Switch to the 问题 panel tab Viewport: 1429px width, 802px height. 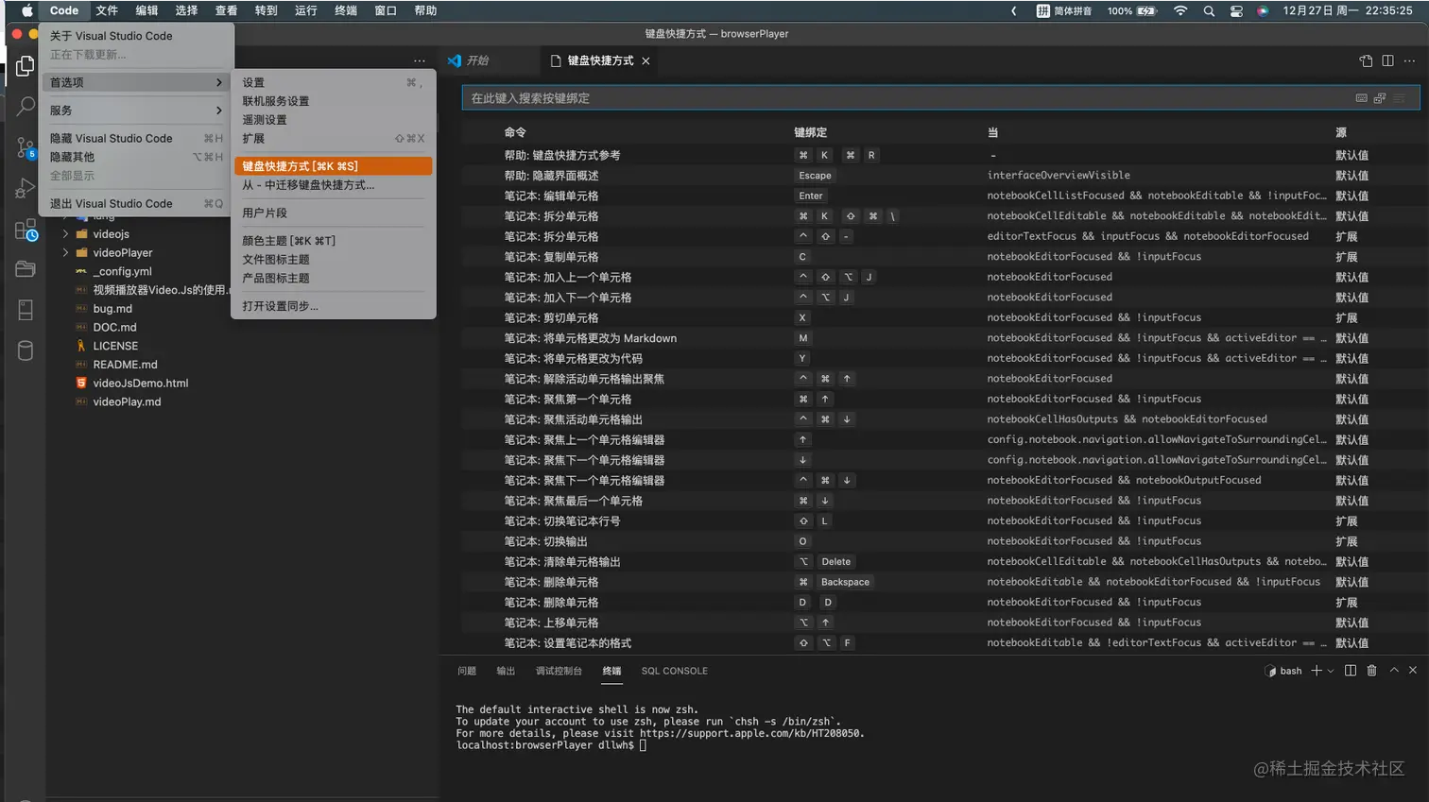click(467, 671)
